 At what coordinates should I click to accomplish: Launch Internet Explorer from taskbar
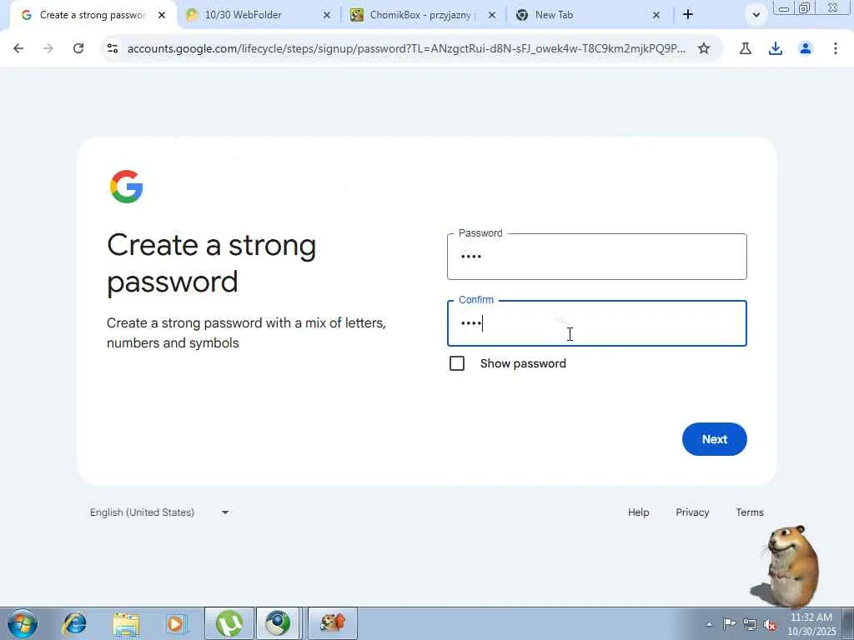click(x=74, y=623)
